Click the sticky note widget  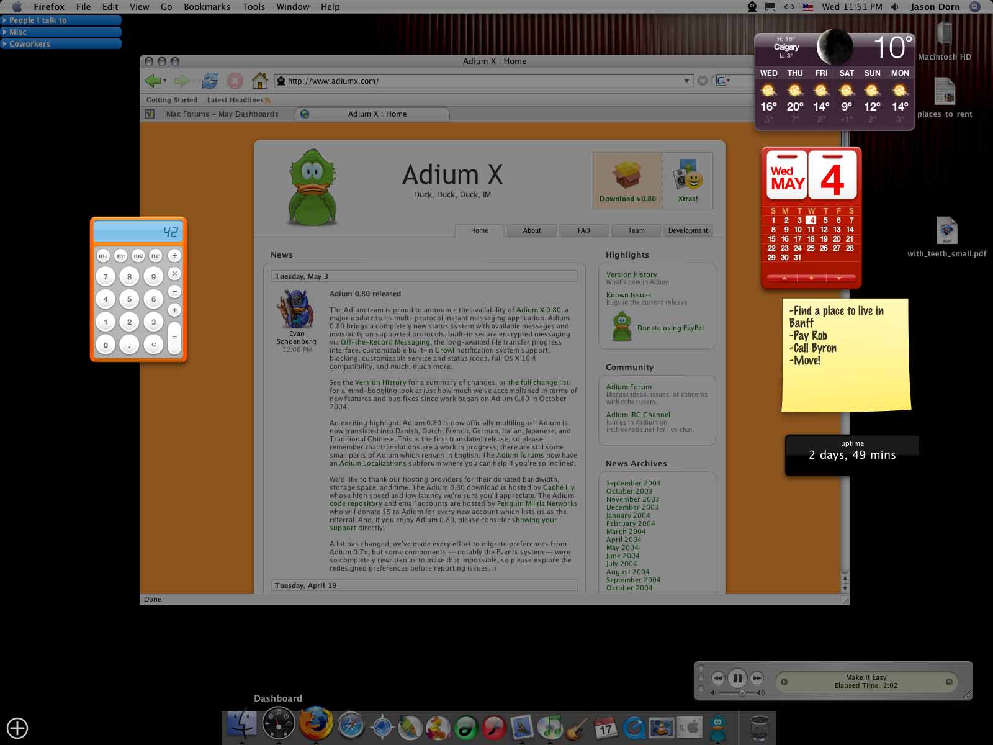pos(846,354)
